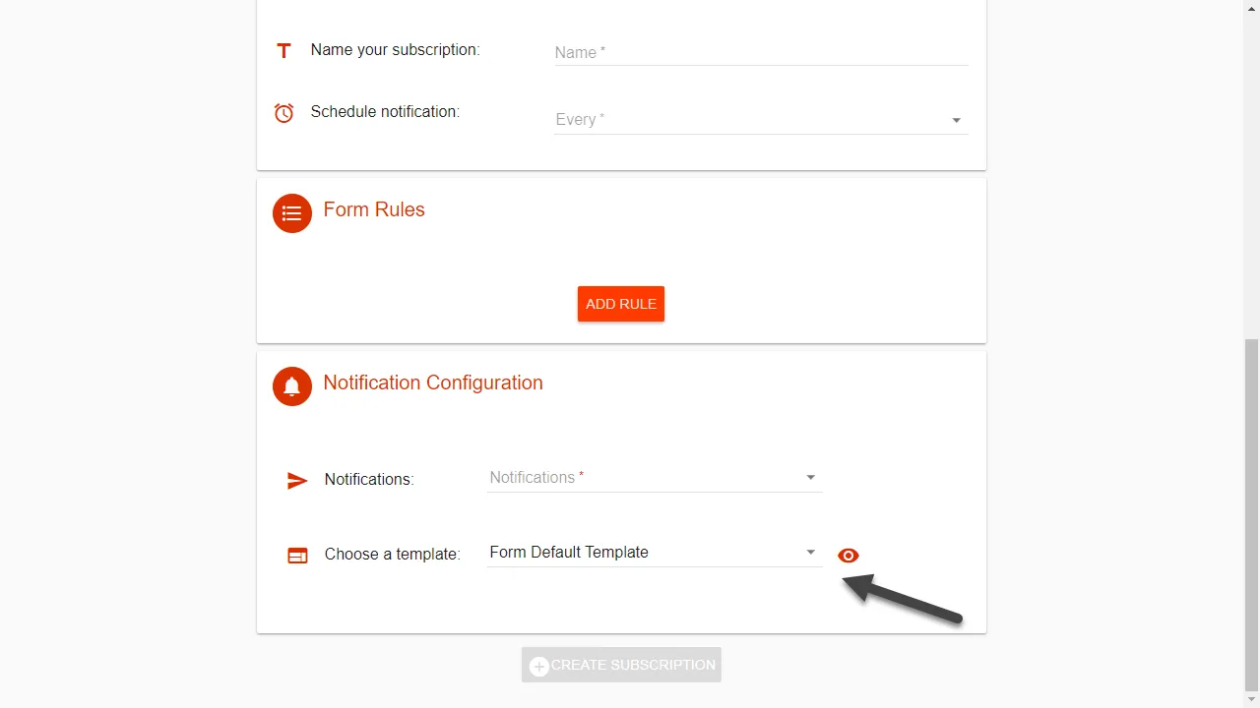Click the template dropdown arrow
This screenshot has width=1260, height=708.
click(811, 553)
